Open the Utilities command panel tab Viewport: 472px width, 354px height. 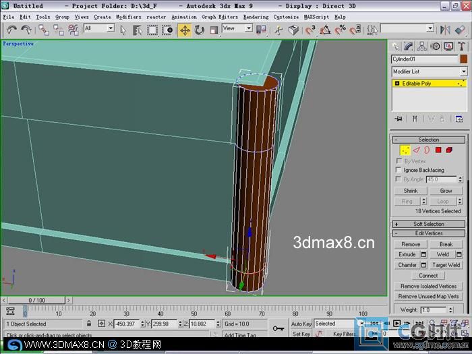pos(461,47)
